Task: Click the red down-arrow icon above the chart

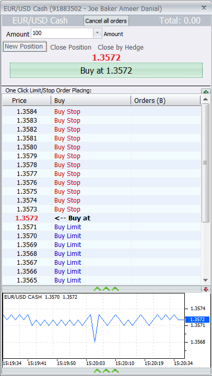Action: (206, 289)
